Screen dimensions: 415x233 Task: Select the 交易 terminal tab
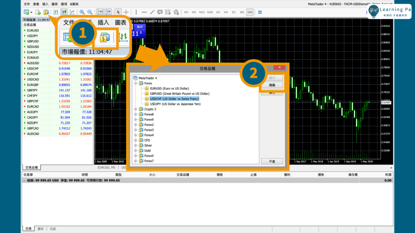coord(28,229)
